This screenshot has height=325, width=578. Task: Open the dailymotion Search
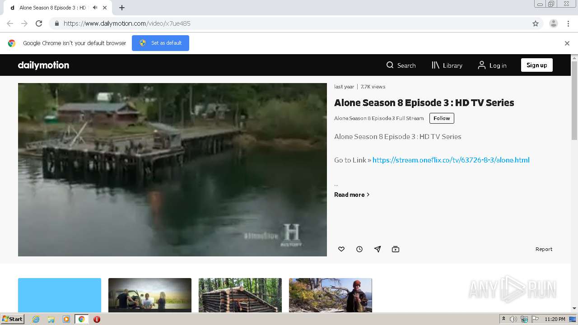point(401,65)
